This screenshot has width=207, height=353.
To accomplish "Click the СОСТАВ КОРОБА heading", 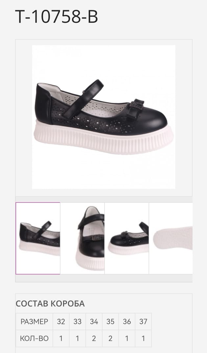I will 50,304.
